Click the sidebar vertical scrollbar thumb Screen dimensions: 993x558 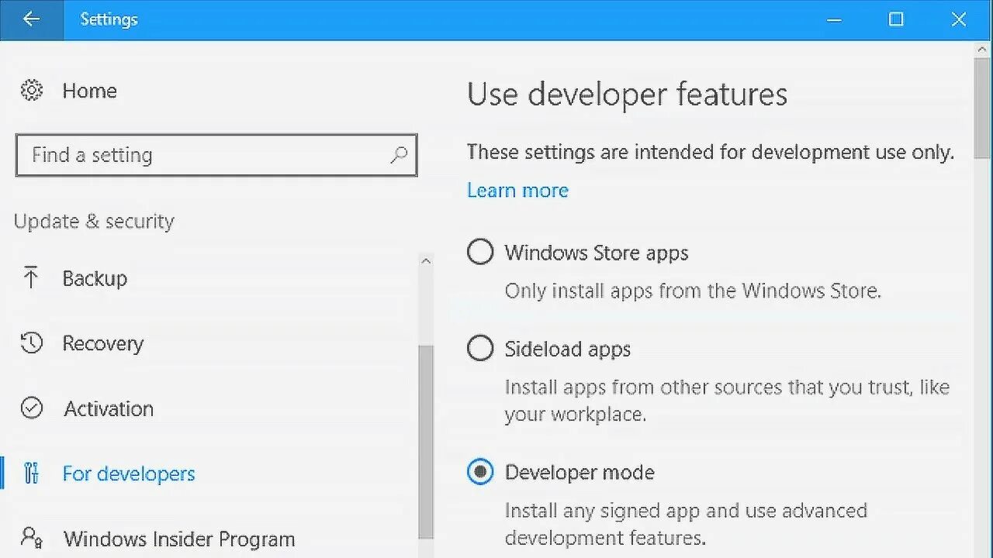coord(426,442)
